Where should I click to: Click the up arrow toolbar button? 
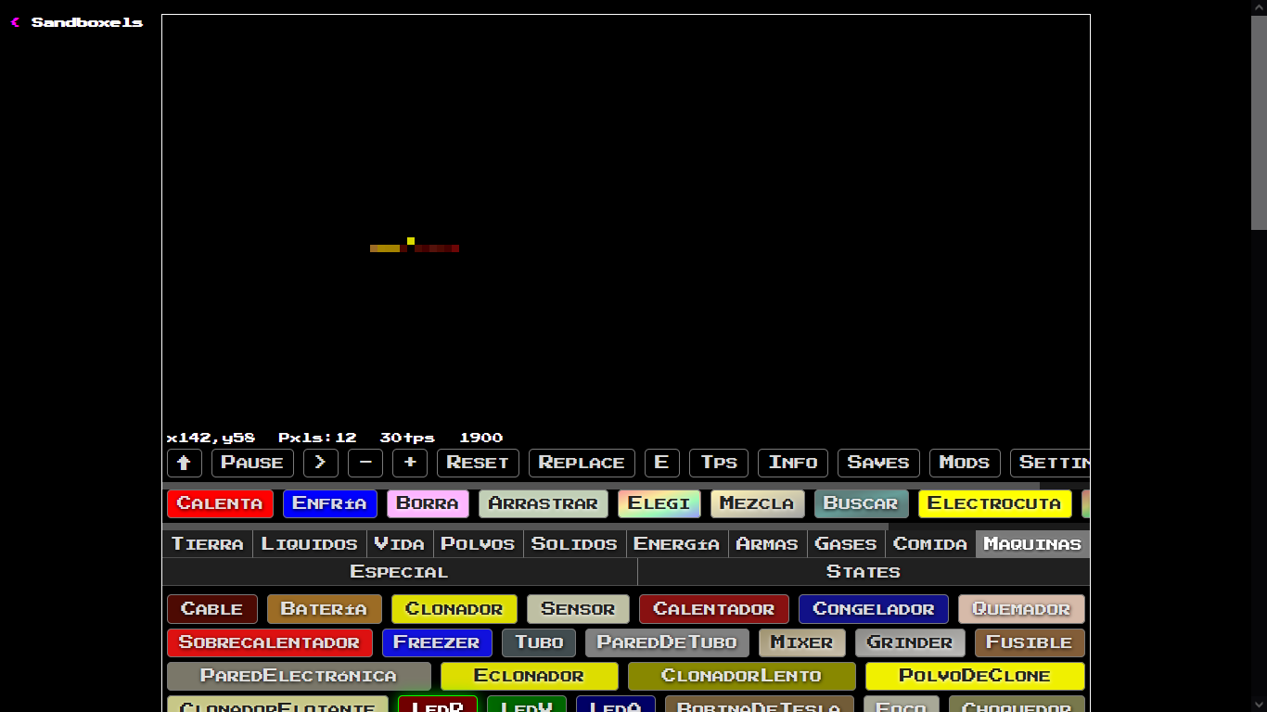click(x=184, y=463)
